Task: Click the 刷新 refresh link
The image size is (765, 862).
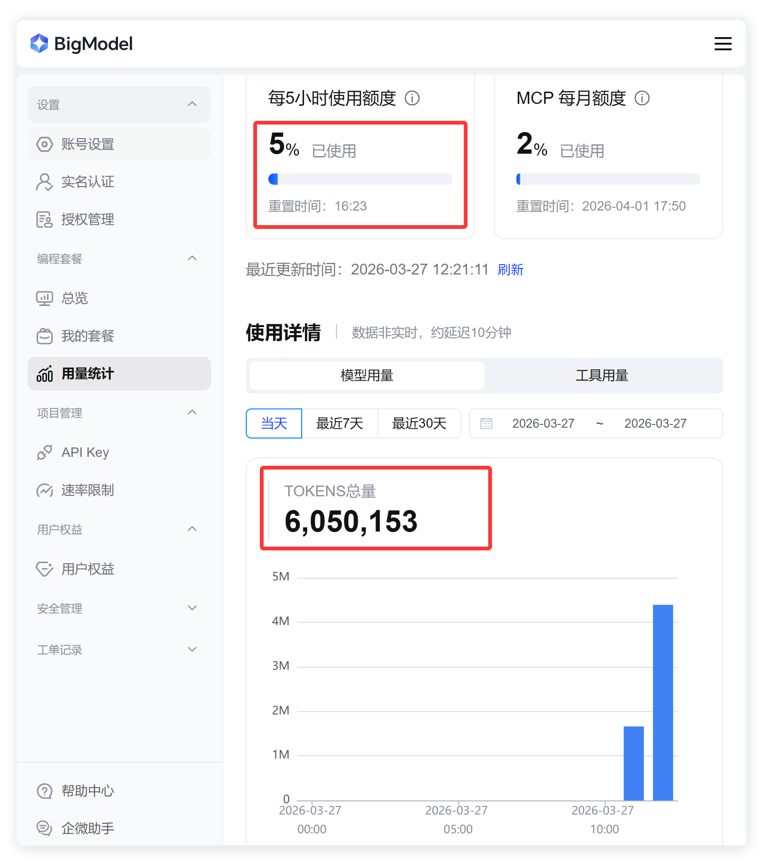Action: point(510,270)
